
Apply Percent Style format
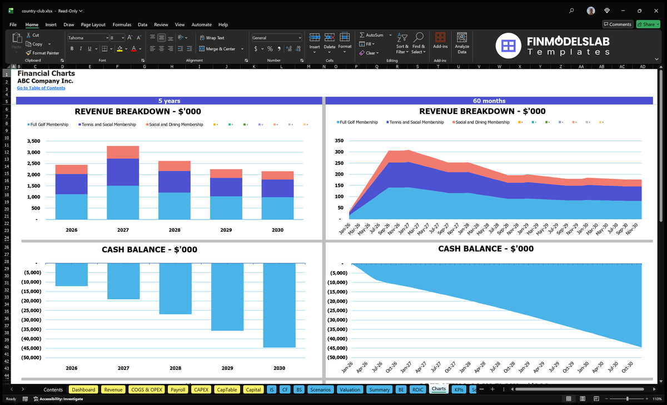[x=270, y=49]
